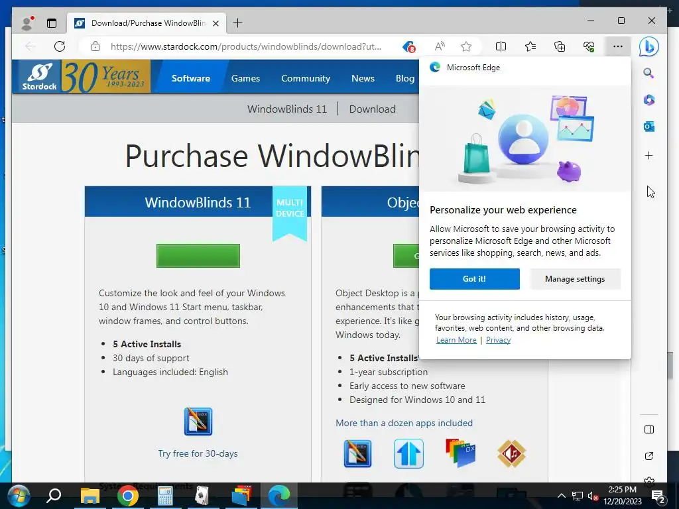679x509 pixels.
Task: Open the Games nav menu
Action: pyautogui.click(x=245, y=78)
